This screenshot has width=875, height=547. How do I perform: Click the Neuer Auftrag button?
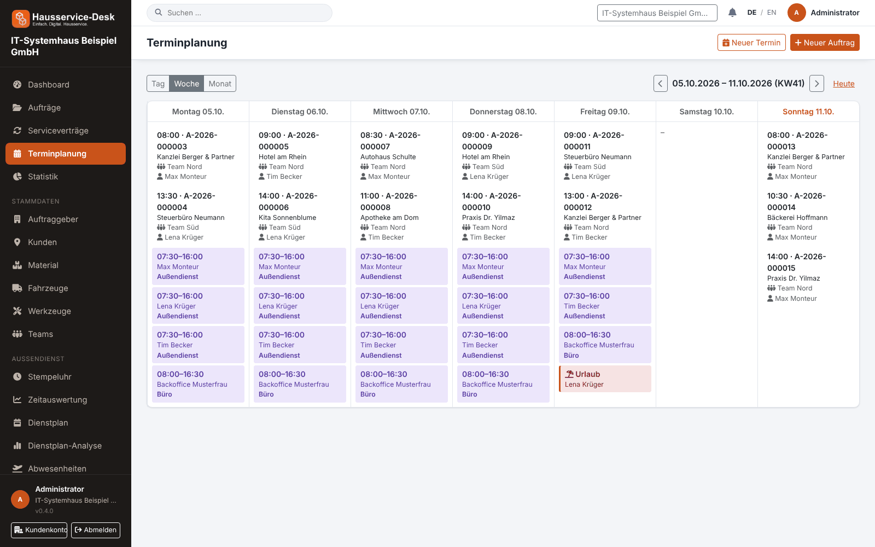[825, 43]
